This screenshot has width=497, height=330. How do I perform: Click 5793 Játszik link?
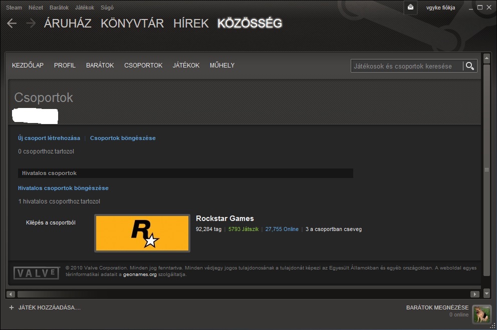click(x=243, y=229)
